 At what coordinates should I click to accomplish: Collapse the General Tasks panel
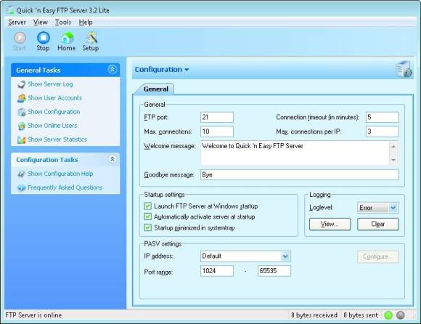pyautogui.click(x=113, y=70)
